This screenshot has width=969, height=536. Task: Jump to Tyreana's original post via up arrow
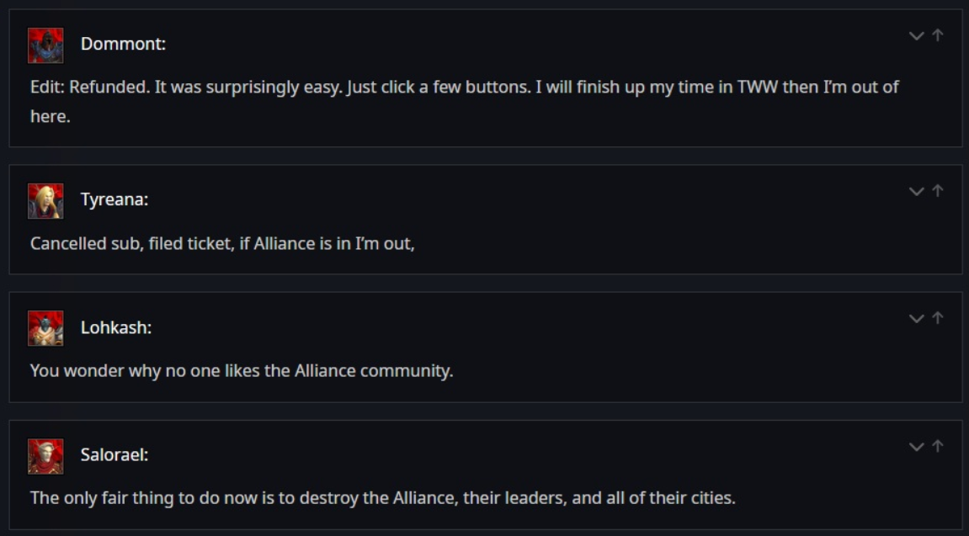938,191
